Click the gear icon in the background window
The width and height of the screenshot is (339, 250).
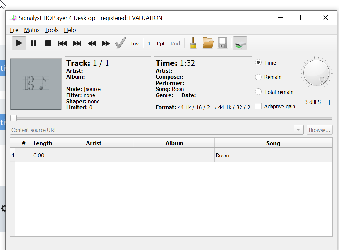click(x=4, y=208)
